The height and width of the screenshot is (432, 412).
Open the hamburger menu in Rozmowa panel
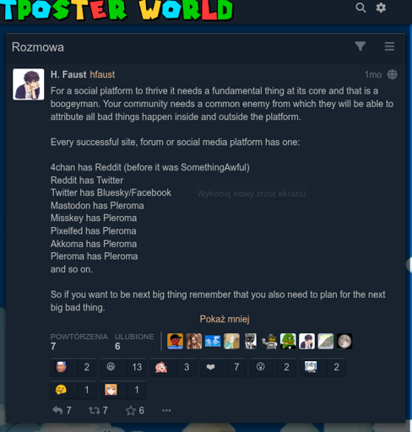click(389, 46)
